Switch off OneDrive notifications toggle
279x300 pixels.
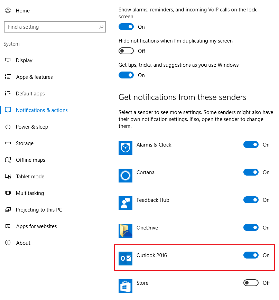[251, 227]
